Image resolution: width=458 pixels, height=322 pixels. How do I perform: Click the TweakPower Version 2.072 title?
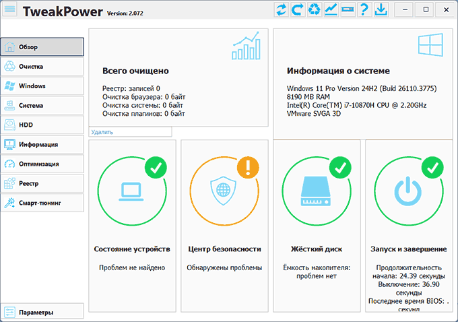(x=83, y=11)
